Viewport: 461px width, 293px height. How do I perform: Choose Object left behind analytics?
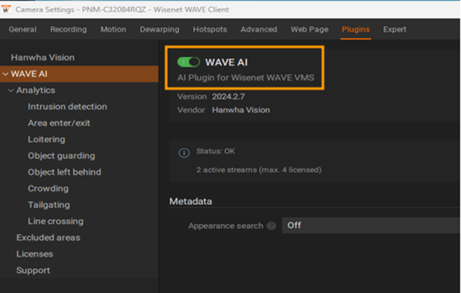click(64, 172)
